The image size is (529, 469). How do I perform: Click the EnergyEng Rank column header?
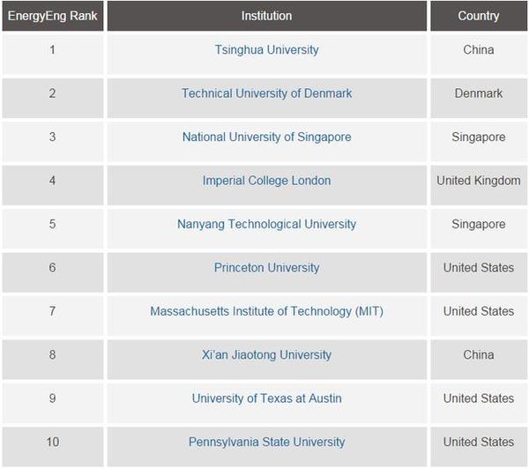(53, 16)
